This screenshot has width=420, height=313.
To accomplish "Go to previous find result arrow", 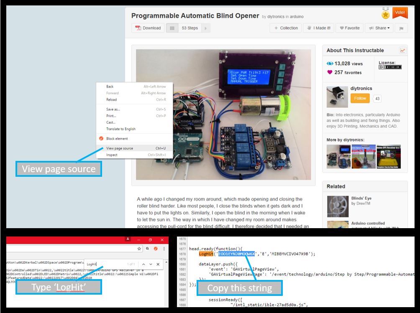I will coord(143,264).
